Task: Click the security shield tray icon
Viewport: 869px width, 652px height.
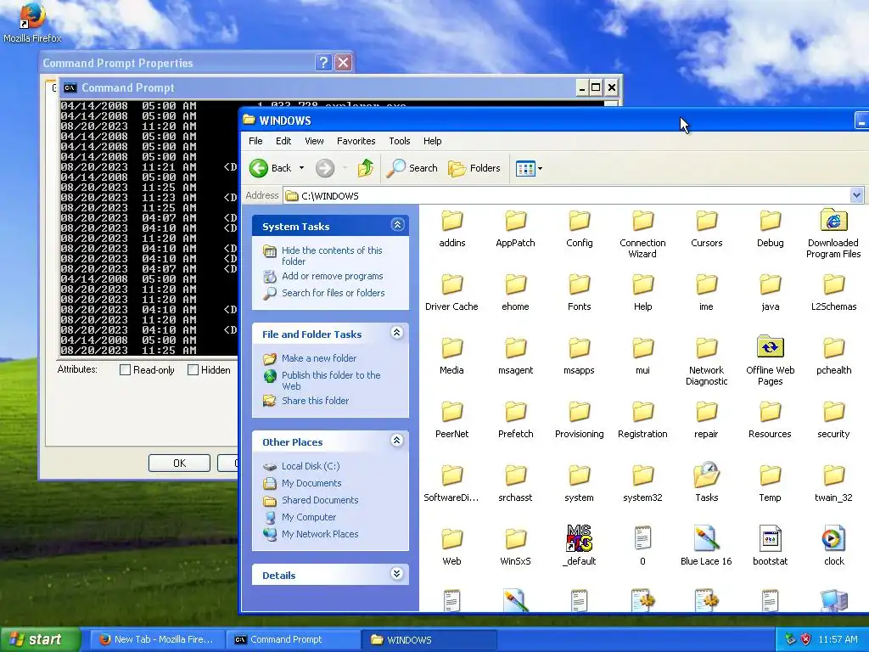Action: coord(806,639)
